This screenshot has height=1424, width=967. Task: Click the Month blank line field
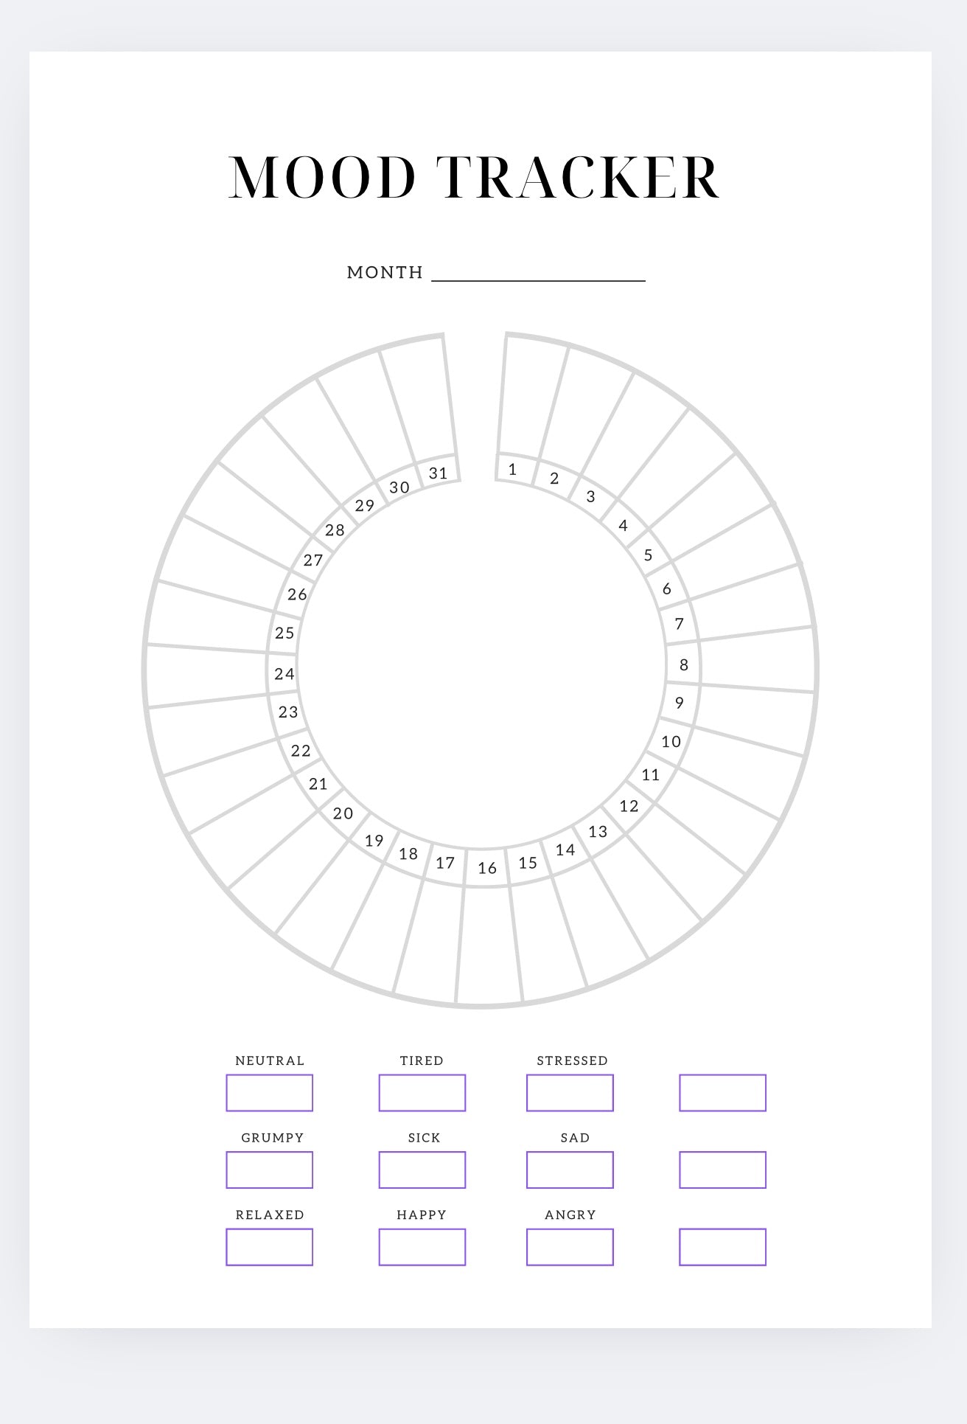538,273
